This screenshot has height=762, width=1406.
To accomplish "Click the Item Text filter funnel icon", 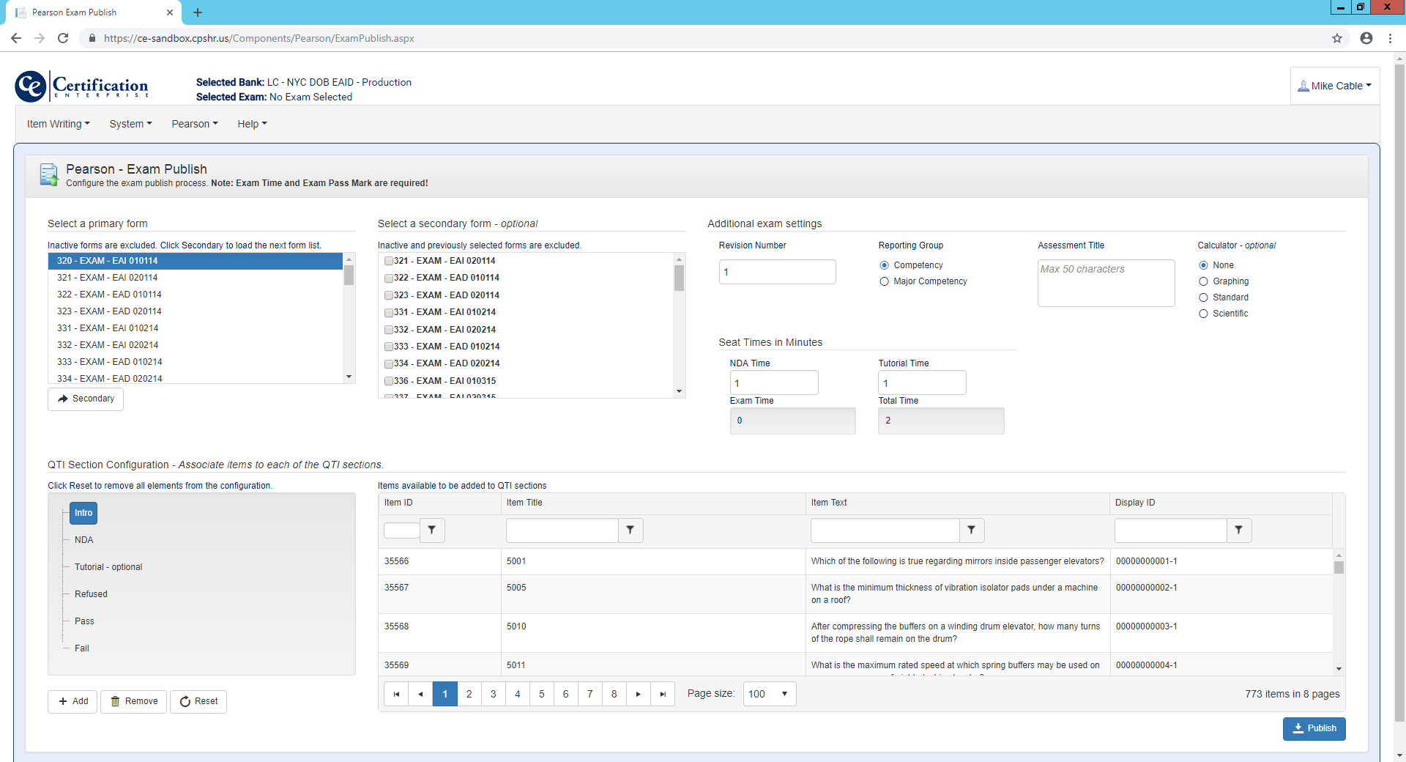I will click(x=971, y=530).
